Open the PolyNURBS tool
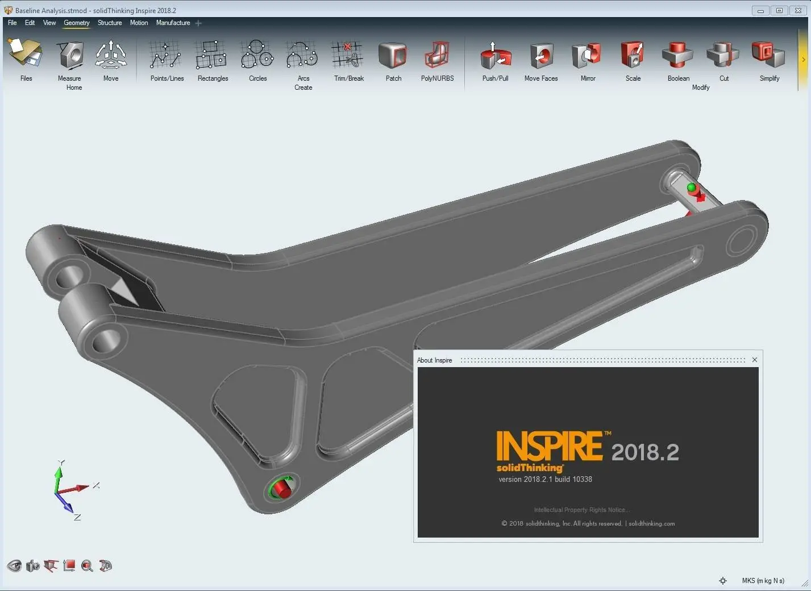The image size is (811, 591). [437, 55]
